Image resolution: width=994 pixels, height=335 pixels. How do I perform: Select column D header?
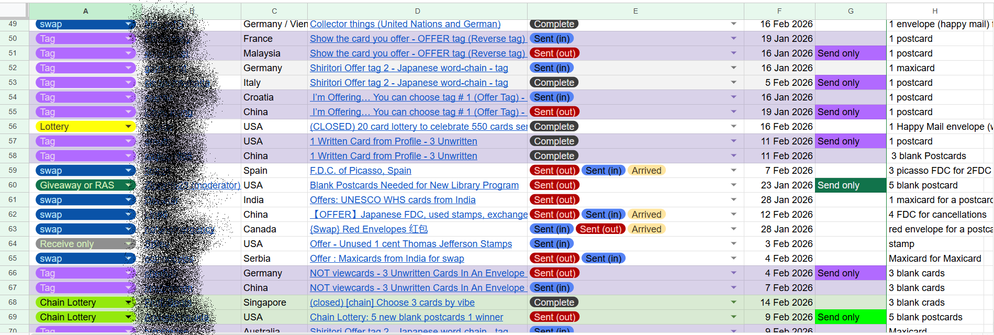click(x=417, y=11)
